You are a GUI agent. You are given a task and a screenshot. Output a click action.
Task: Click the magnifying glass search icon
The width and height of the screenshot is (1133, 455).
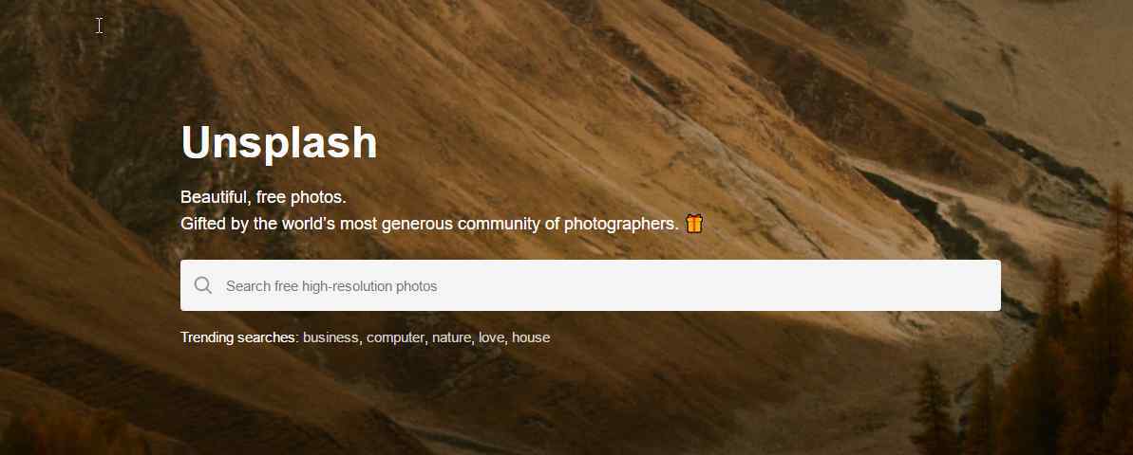coord(203,285)
